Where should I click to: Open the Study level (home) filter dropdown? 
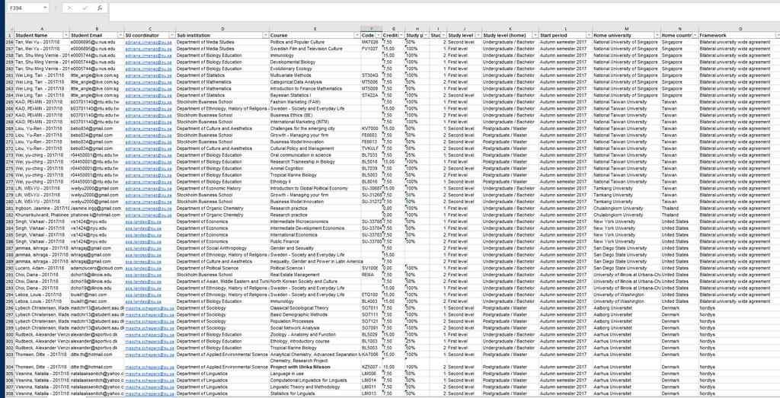[535, 36]
